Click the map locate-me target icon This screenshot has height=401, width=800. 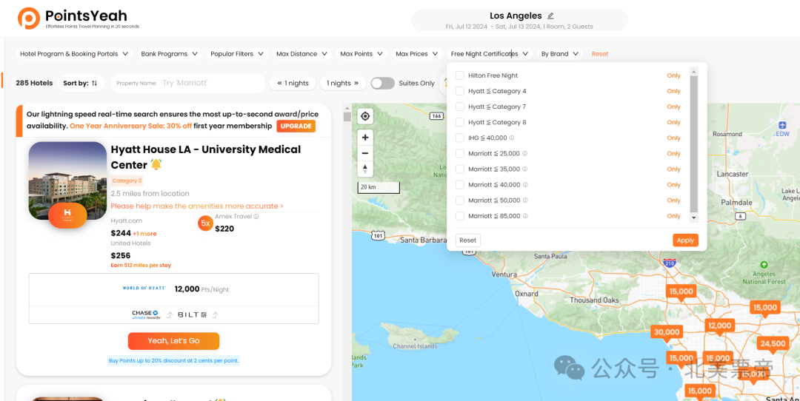coord(365,117)
